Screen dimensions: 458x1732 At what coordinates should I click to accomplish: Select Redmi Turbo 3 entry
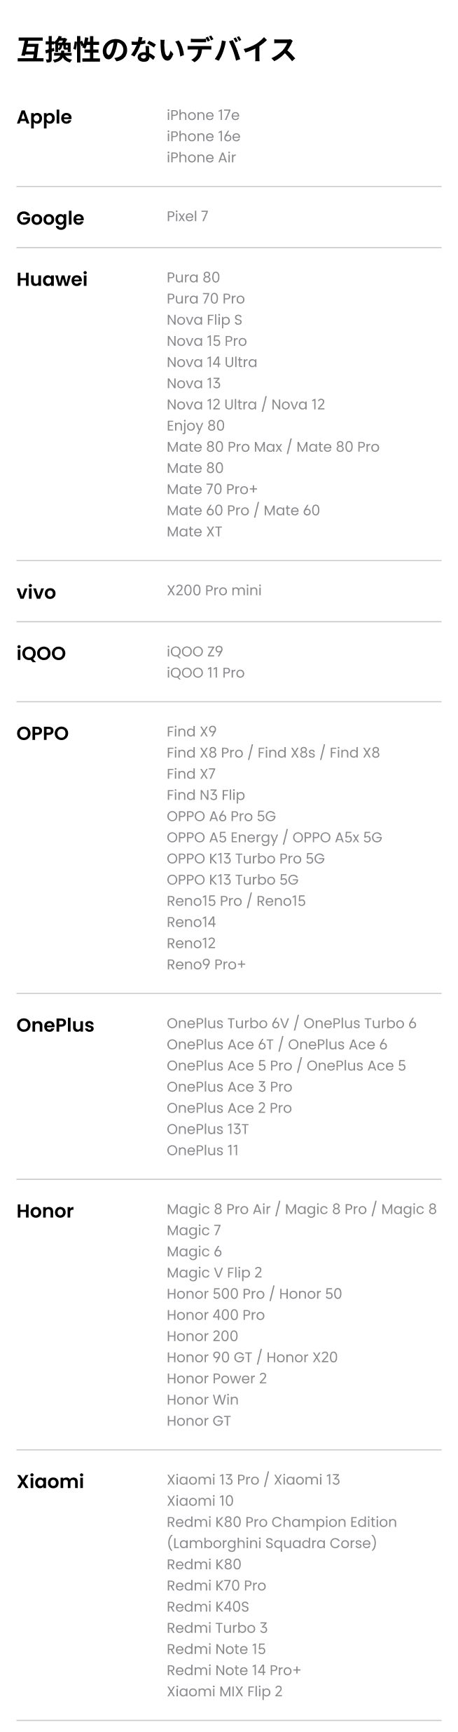coord(217,1627)
